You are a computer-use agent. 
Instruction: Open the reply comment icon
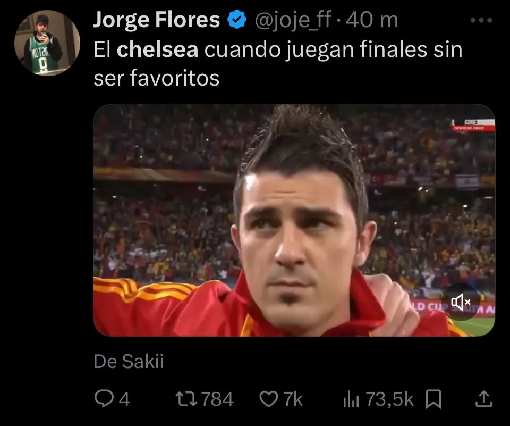(104, 399)
